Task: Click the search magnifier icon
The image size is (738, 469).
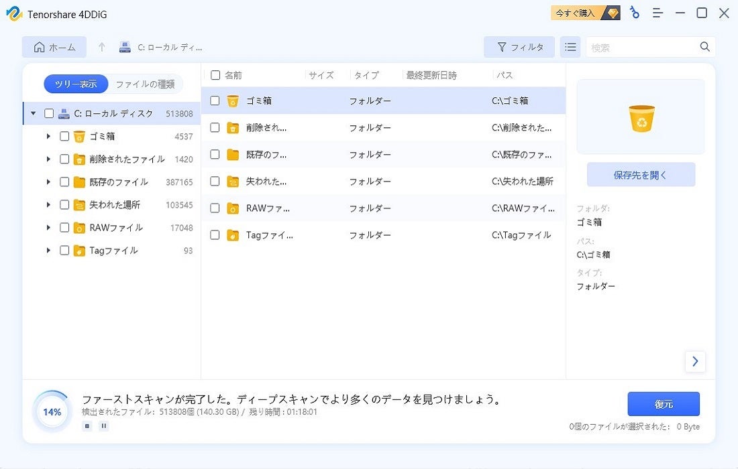Action: pos(704,47)
